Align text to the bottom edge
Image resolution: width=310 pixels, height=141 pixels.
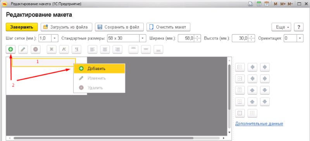[158, 49]
